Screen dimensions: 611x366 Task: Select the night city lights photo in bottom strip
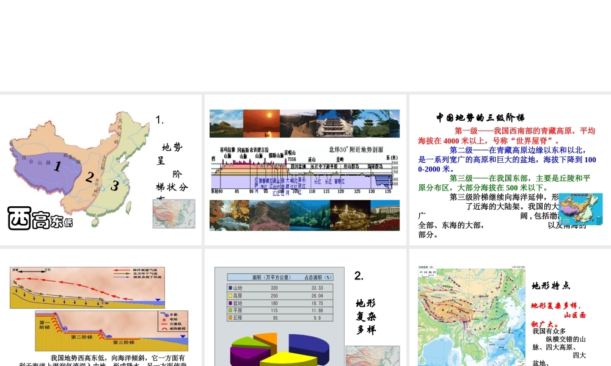pyautogui.click(x=350, y=215)
